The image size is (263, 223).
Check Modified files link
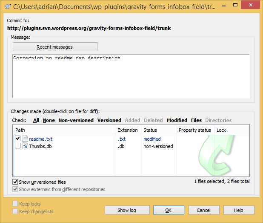pos(177,120)
